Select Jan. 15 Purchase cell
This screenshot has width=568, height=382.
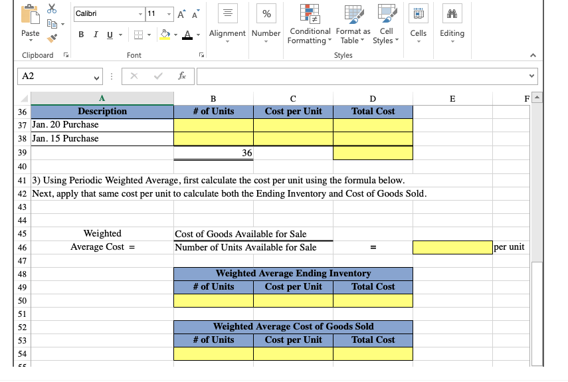tap(102, 139)
